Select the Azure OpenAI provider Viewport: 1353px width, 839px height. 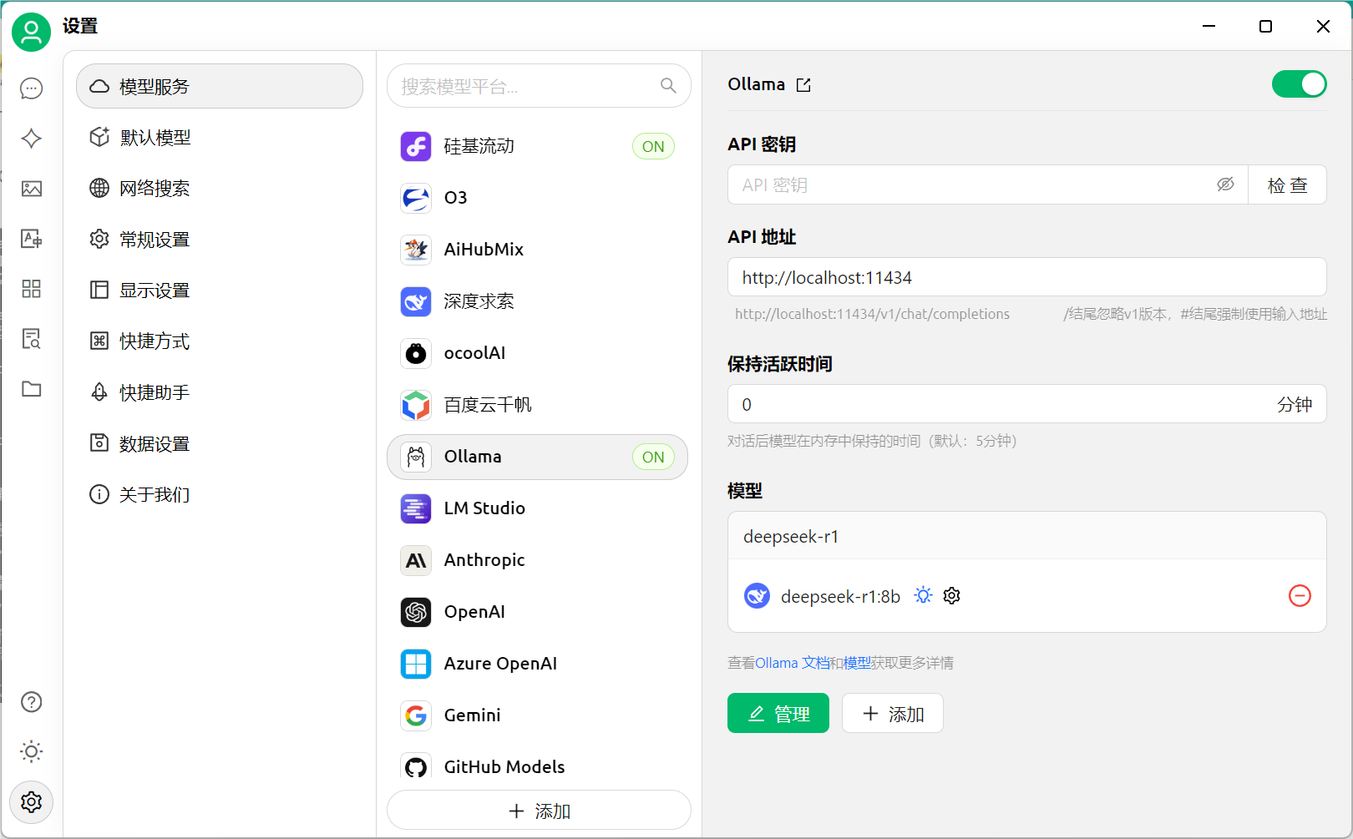pos(537,665)
